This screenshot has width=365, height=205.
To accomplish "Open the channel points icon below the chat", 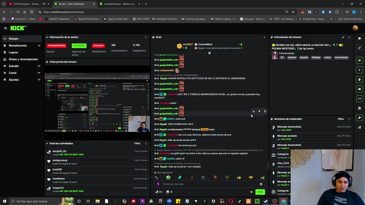I will pyautogui.click(x=159, y=192).
